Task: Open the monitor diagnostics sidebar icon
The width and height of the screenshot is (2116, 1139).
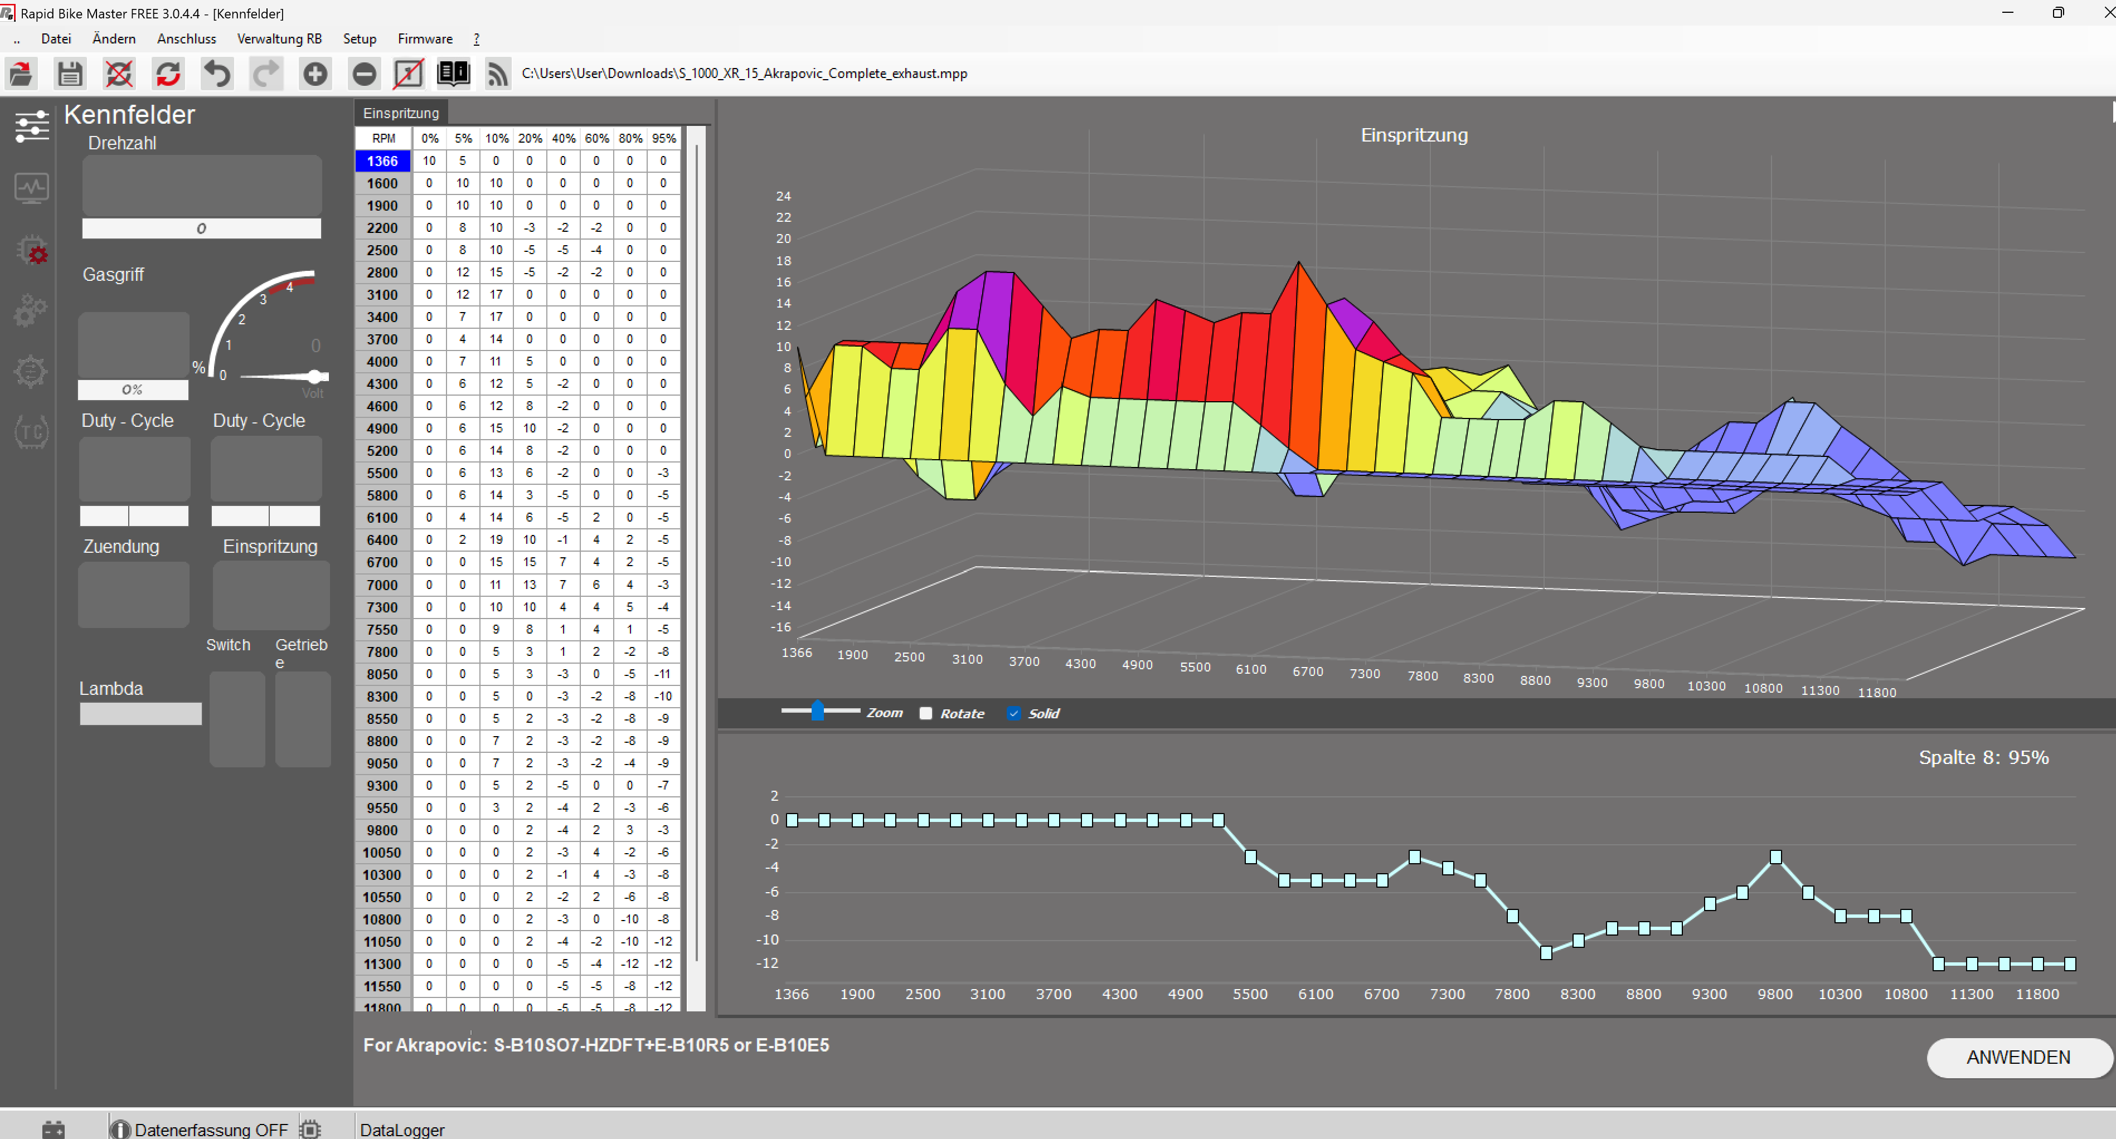Action: [31, 188]
